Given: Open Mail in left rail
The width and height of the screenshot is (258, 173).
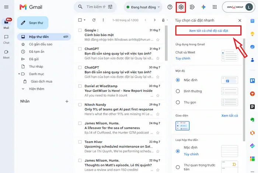Looking at the screenshot, I should [6, 24].
